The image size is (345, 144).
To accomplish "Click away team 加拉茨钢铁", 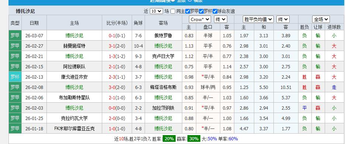I will pyautogui.click(x=163, y=108).
